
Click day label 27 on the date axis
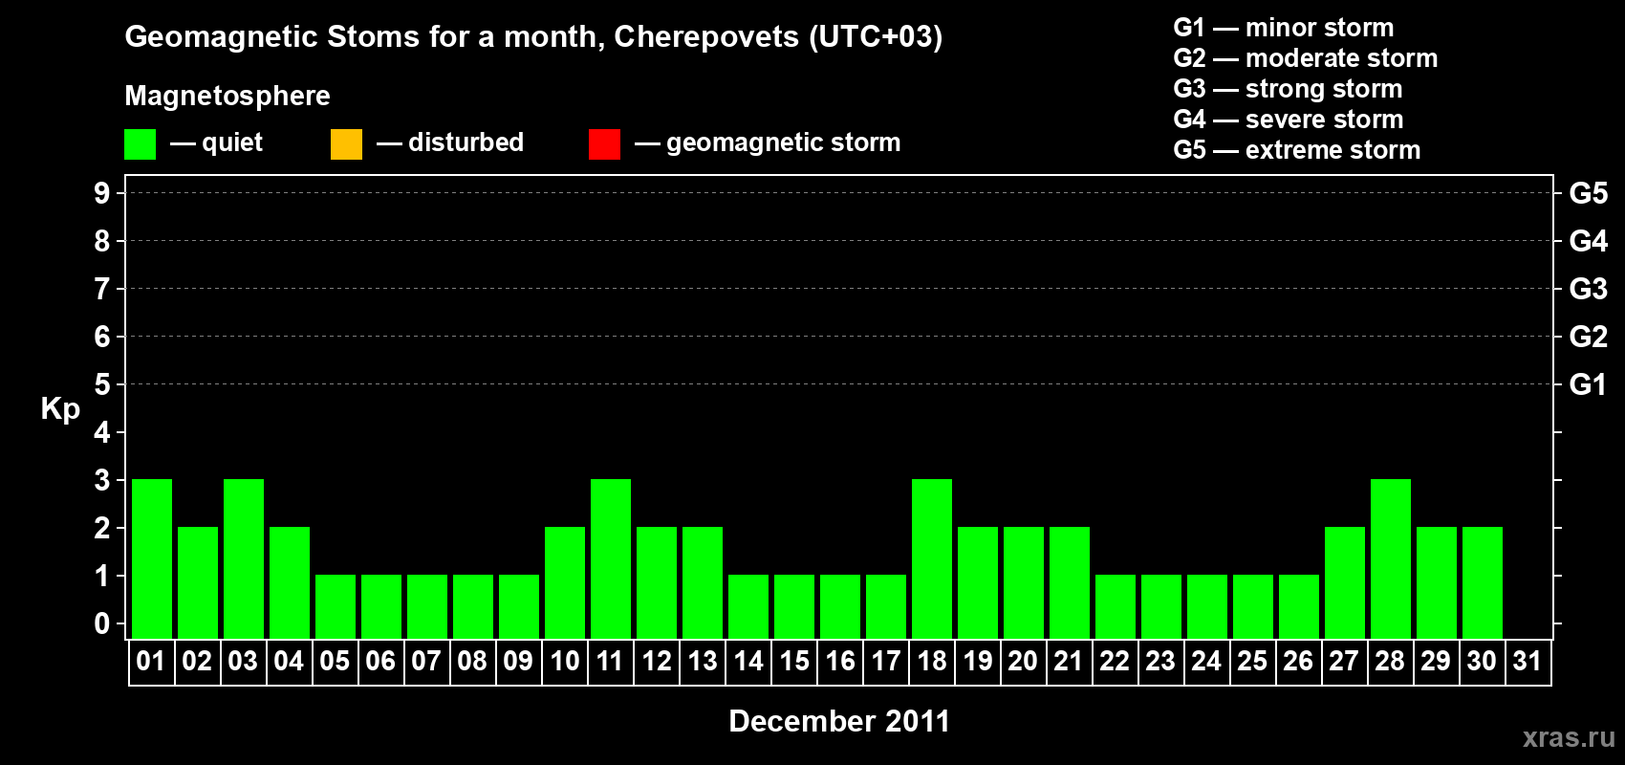coord(1344,662)
